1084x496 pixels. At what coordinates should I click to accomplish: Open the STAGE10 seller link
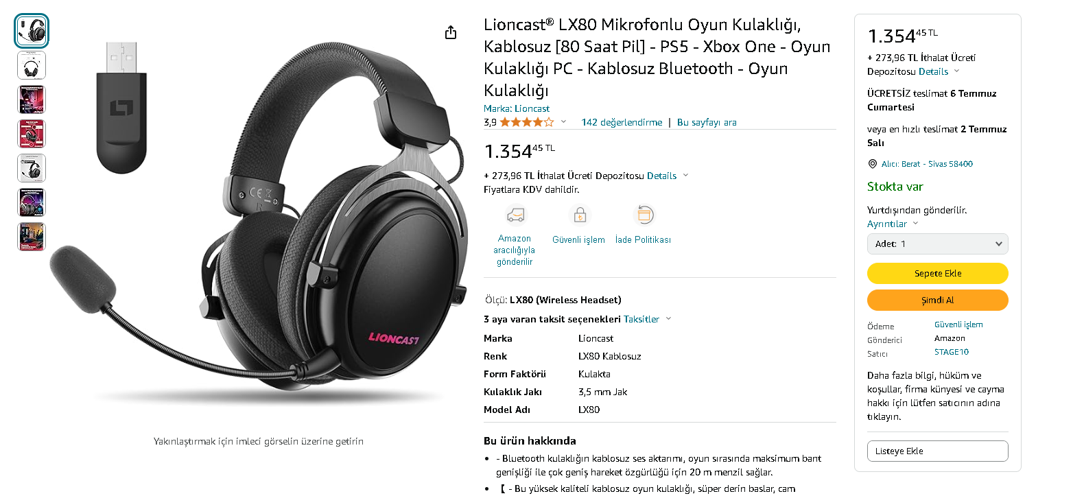(951, 352)
